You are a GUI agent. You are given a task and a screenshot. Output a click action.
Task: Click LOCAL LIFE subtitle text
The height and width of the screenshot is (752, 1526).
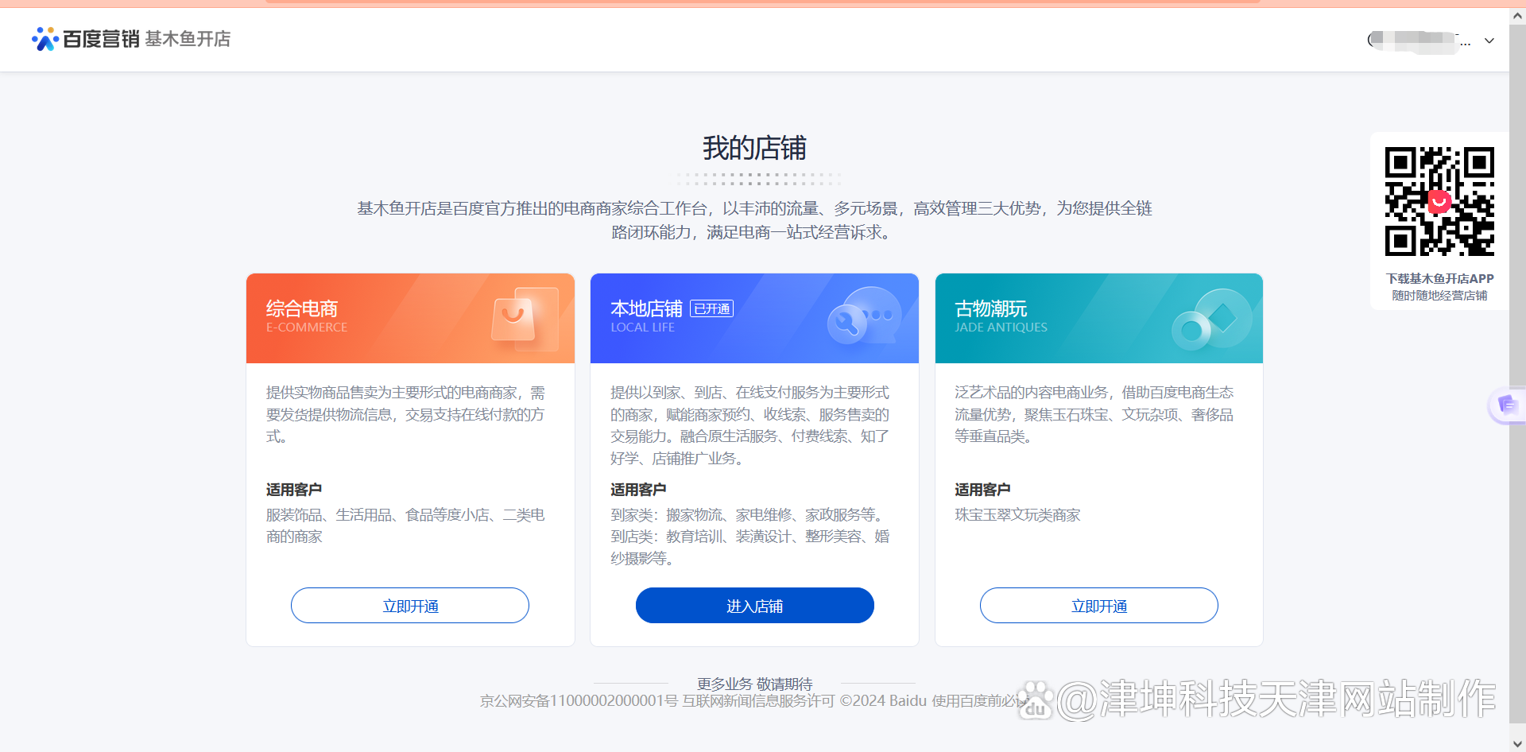(x=642, y=328)
